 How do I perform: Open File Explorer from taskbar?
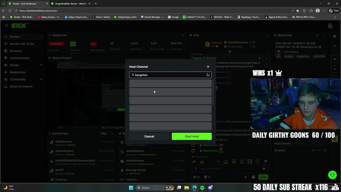tap(186, 188)
